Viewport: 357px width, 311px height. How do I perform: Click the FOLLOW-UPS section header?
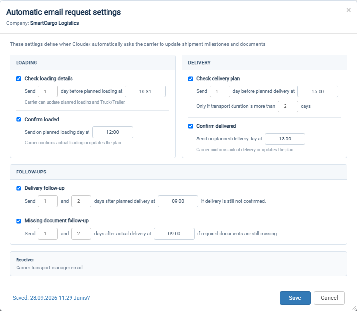31,172
